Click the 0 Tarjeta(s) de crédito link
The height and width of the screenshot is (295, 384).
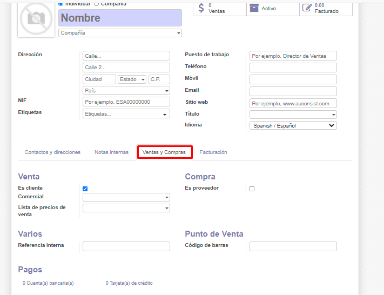[x=129, y=283]
